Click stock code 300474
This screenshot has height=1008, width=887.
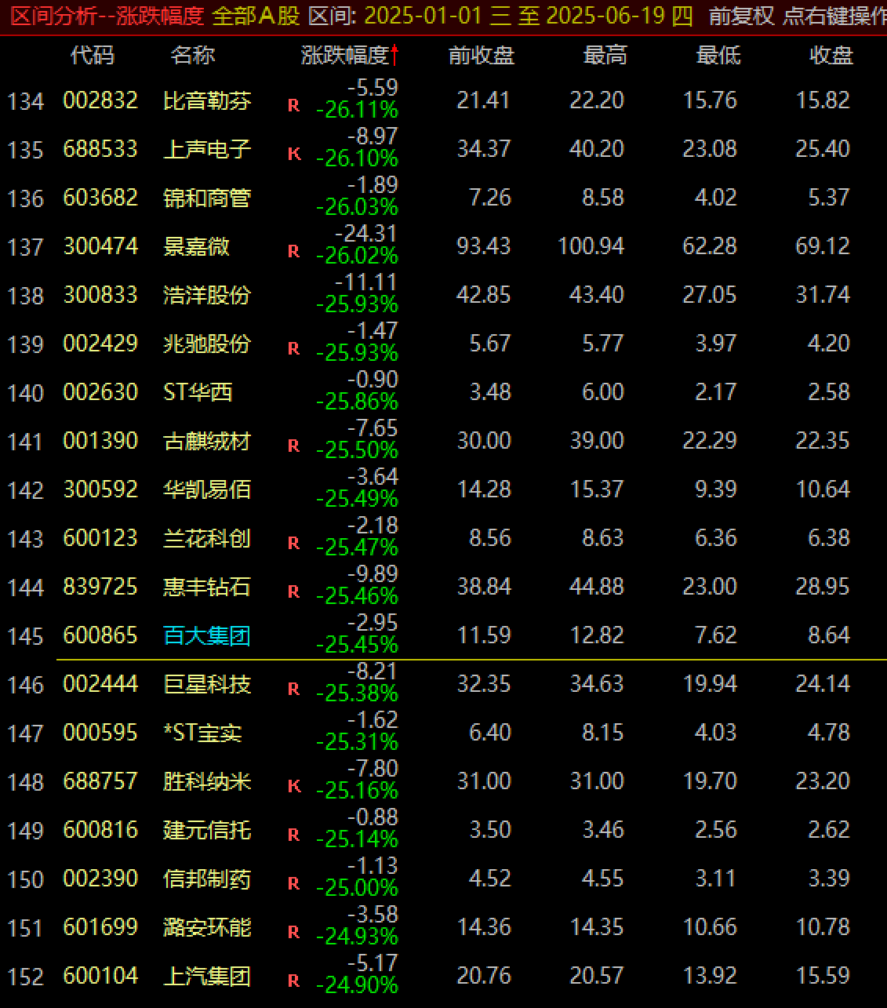100,246
